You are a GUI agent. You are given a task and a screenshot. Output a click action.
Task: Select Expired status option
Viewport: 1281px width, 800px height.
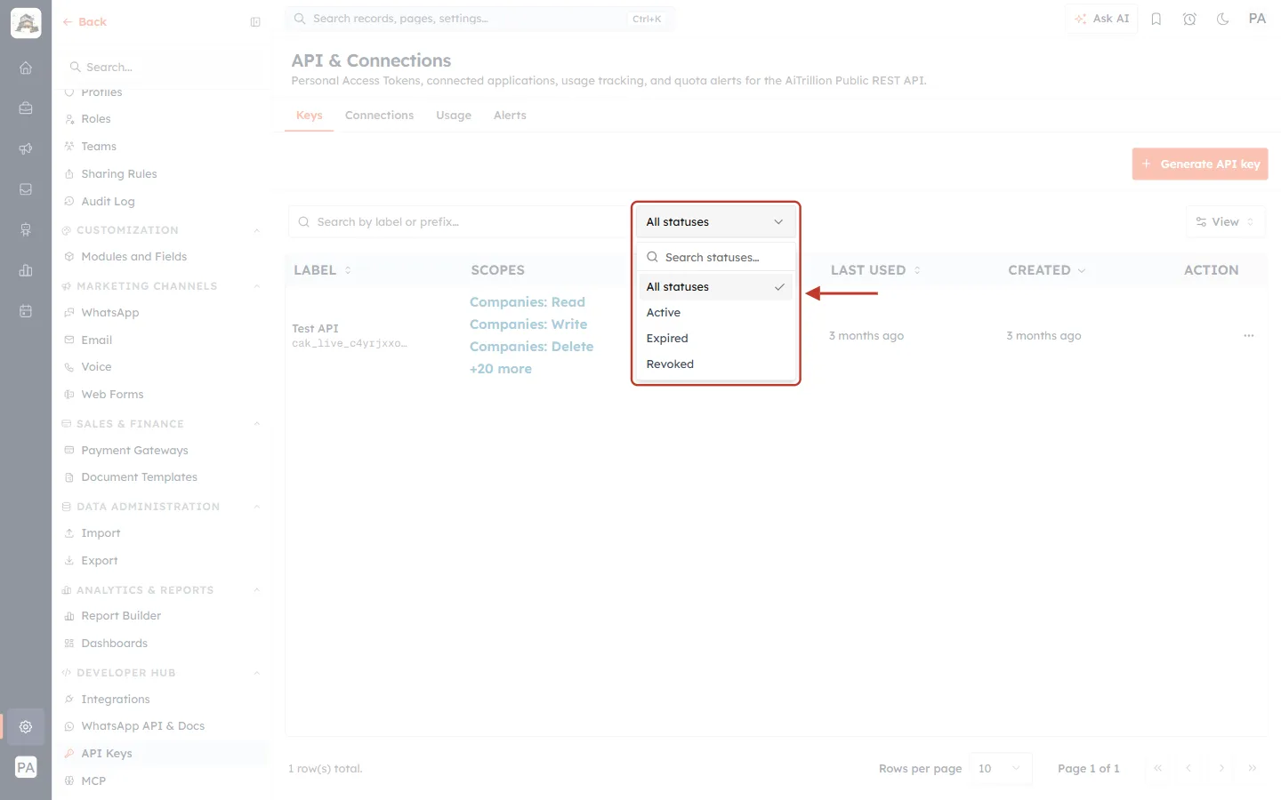click(x=715, y=339)
